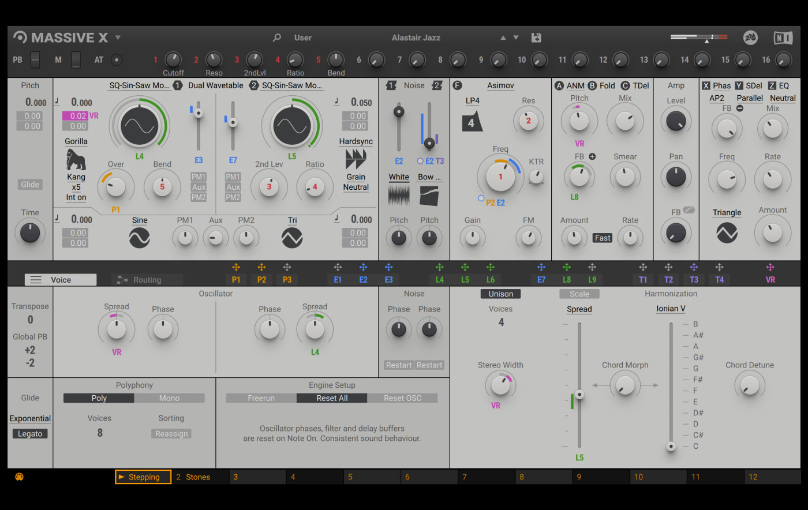This screenshot has height=510, width=808.
Task: Open the Parallel routing menu
Action: (x=750, y=98)
